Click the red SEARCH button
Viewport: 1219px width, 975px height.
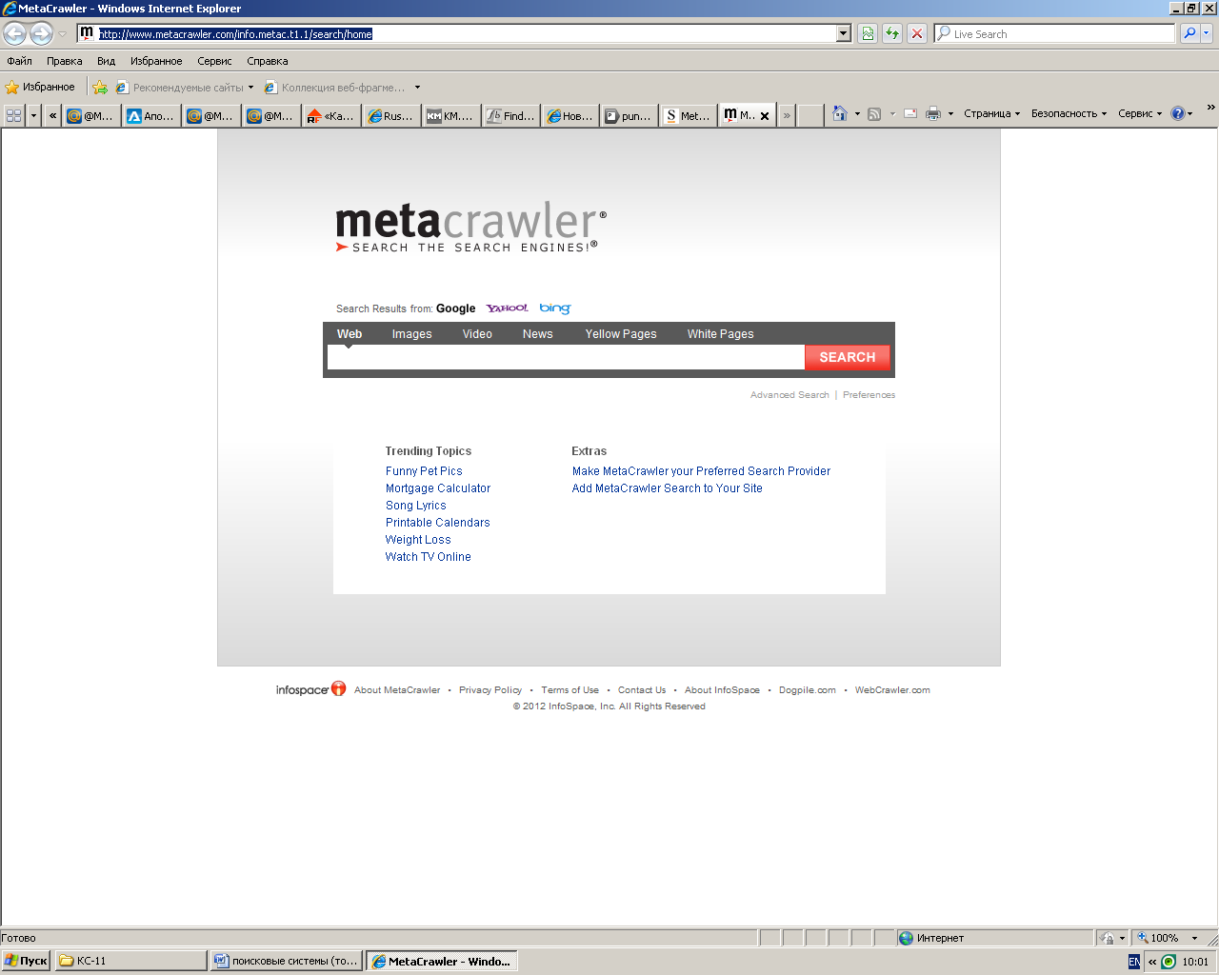pos(848,357)
